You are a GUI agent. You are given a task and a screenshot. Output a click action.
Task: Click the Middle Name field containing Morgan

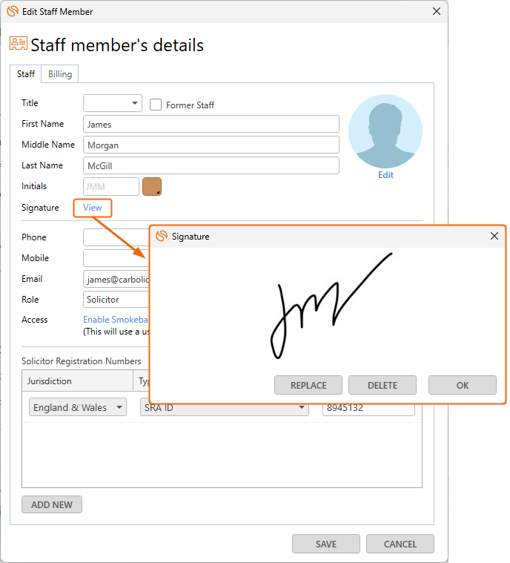point(211,145)
